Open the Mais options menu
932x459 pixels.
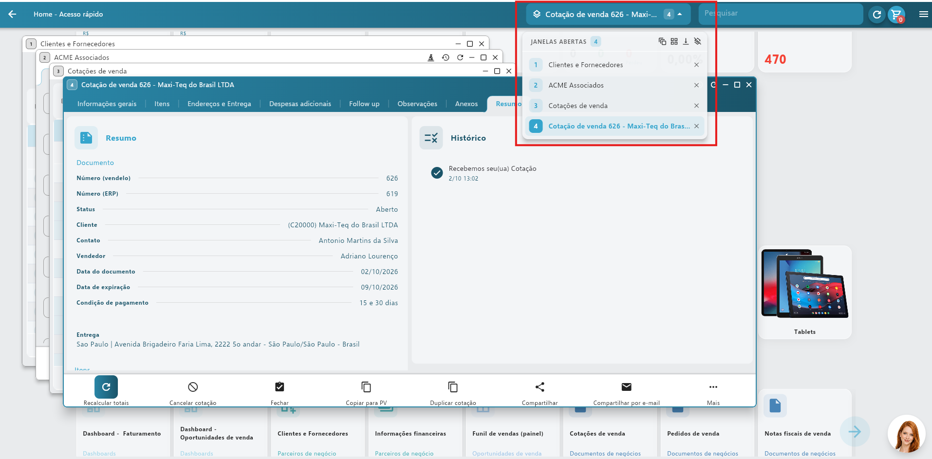713,387
